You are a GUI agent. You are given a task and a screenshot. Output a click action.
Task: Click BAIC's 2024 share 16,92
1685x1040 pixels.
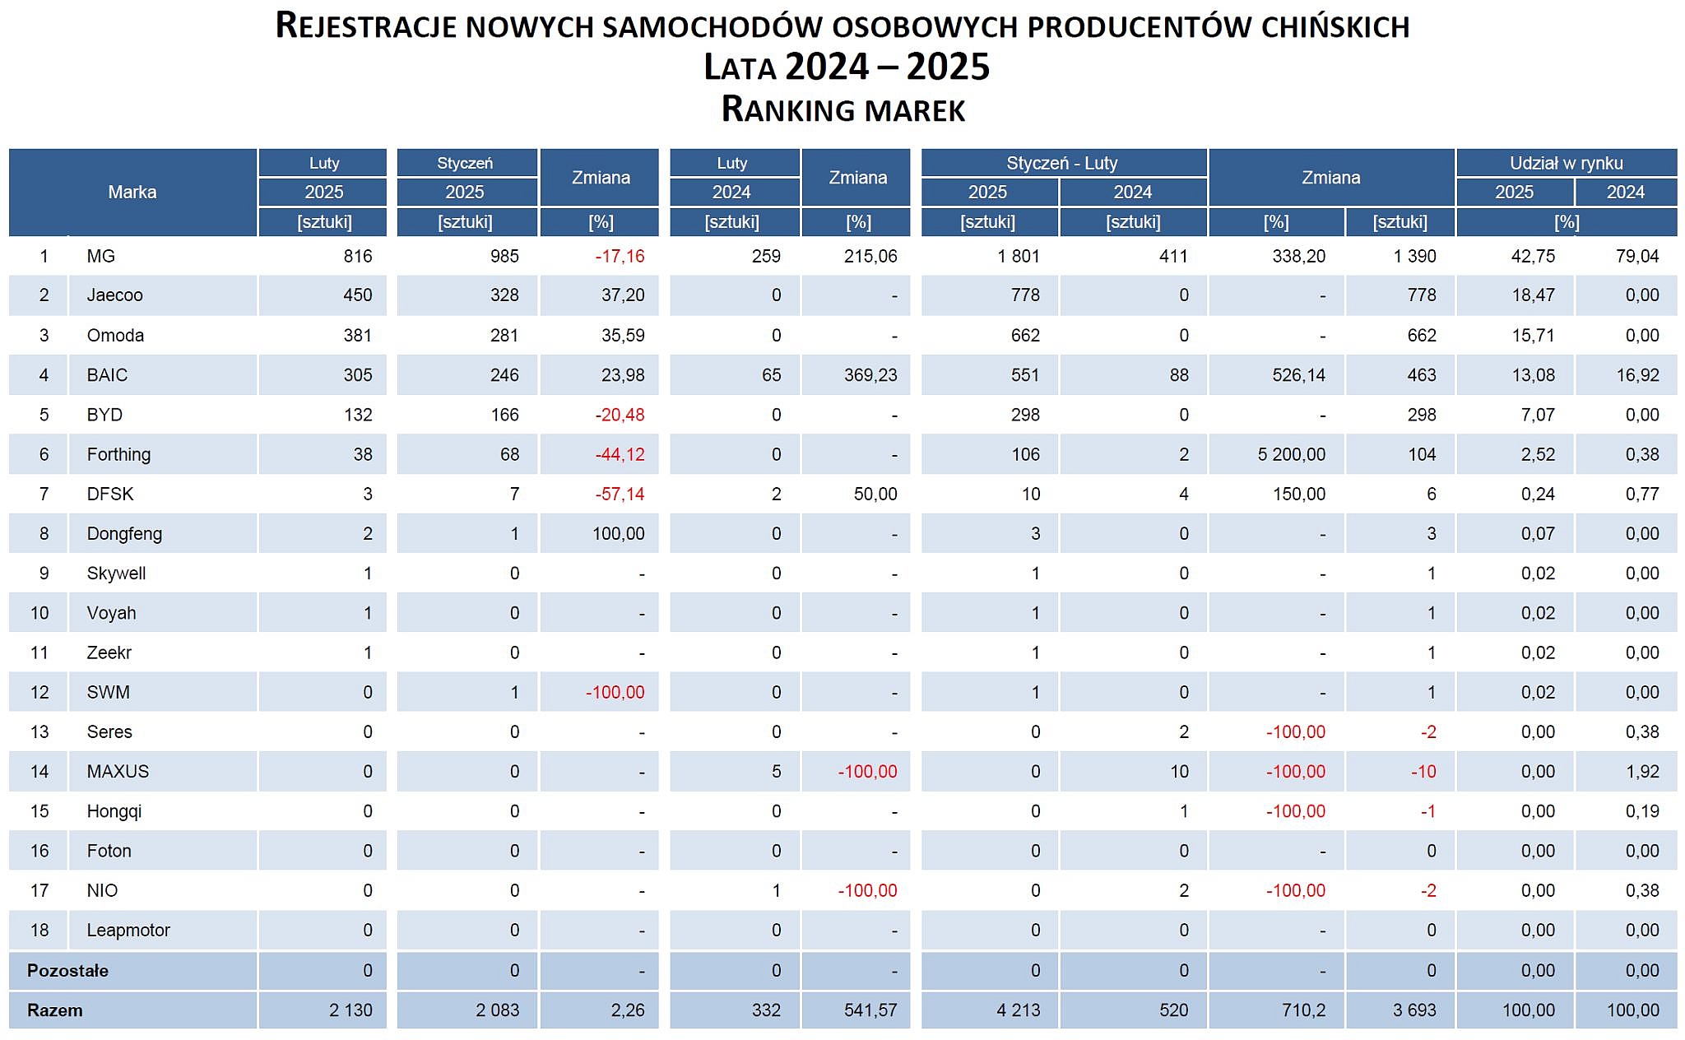(x=1637, y=375)
